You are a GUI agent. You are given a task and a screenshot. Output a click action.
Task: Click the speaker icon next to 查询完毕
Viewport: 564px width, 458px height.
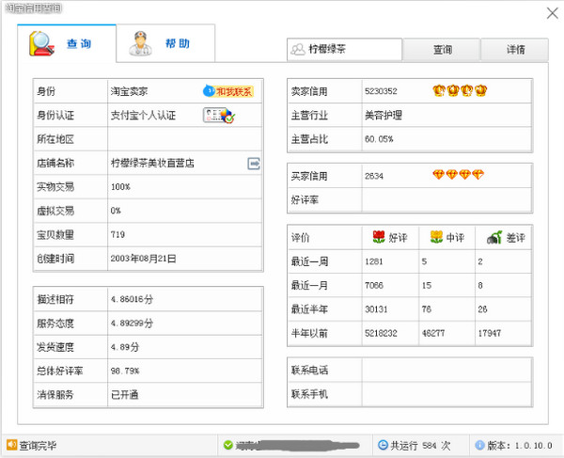pyautogui.click(x=11, y=445)
